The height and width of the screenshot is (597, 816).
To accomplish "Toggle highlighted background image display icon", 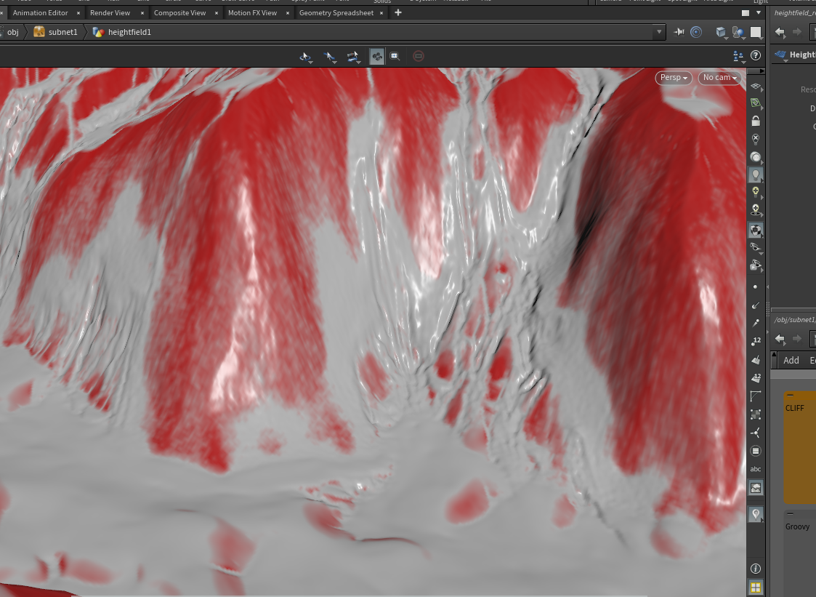I will pos(756,488).
